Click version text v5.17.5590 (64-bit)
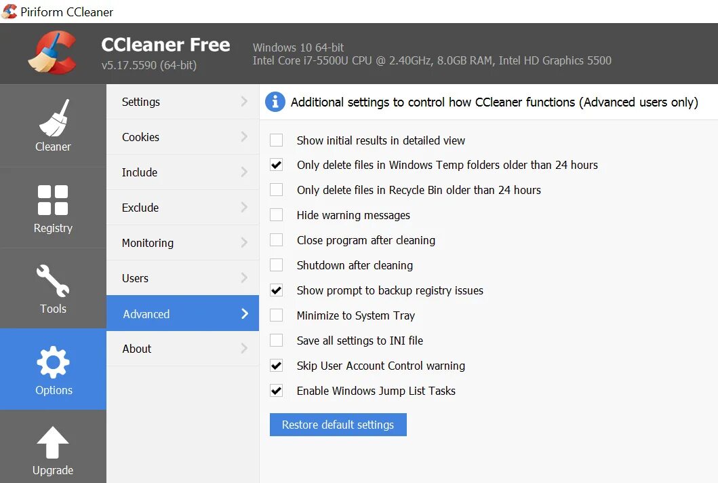This screenshot has width=718, height=483. click(148, 65)
